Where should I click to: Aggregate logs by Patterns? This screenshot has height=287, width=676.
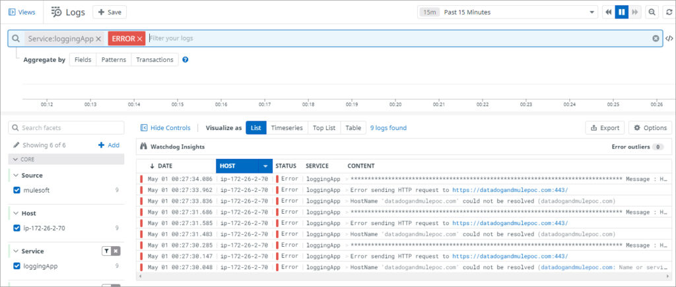coord(114,60)
